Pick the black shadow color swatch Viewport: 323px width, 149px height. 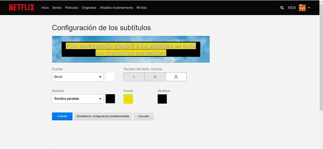click(110, 98)
